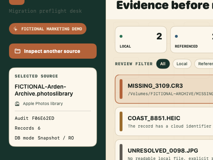Open the Referenced count card
The width and height of the screenshot is (213, 160).
(192, 40)
